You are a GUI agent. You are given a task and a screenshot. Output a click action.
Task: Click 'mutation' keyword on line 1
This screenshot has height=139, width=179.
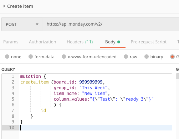coord(30,76)
